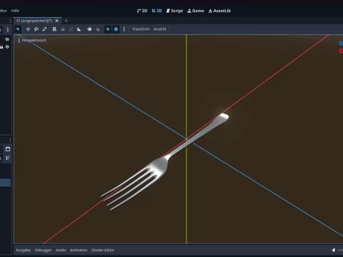
Task: Toggle the lock selected node icon
Action: (x=63, y=29)
